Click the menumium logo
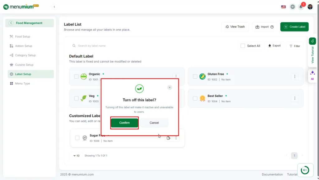This screenshot has width=319, height=180. [21, 7]
